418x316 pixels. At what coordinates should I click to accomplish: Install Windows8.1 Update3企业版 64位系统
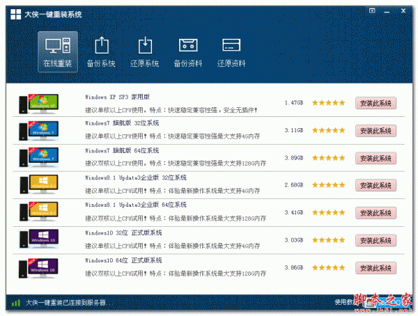click(x=376, y=213)
